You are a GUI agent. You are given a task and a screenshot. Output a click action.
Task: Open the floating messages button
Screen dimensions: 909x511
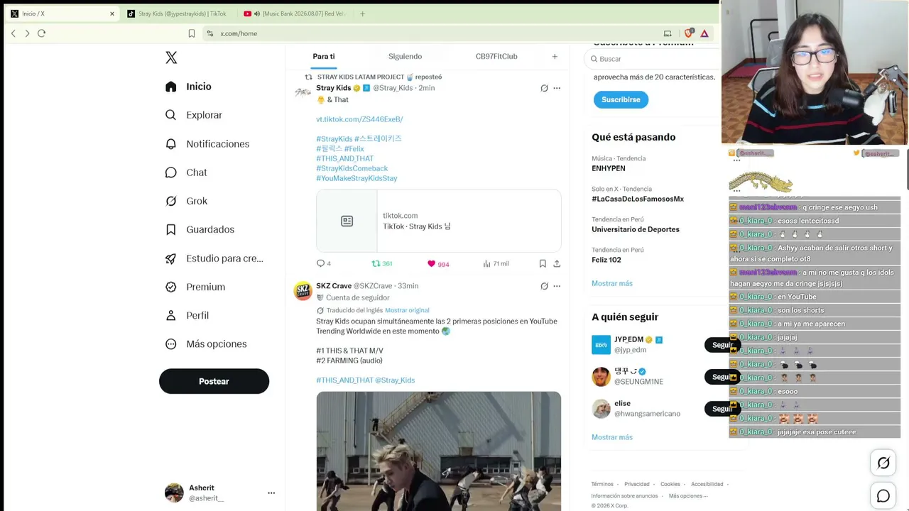[x=883, y=496]
